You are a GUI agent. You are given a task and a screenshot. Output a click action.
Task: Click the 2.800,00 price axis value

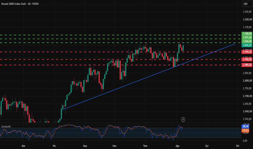(x=247, y=81)
